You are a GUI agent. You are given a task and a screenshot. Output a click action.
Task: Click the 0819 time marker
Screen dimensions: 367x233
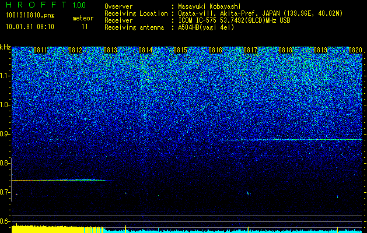click(320, 50)
